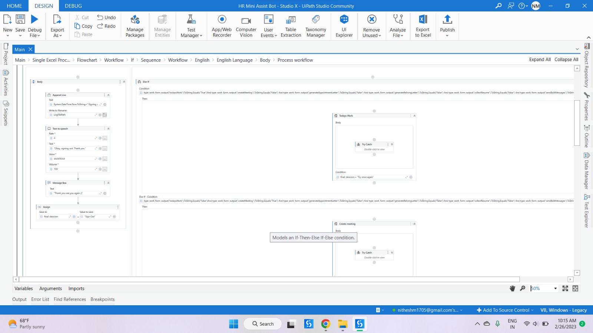Click the vertical scrollbar thumb of the designer
The height and width of the screenshot is (333, 593).
point(577,123)
